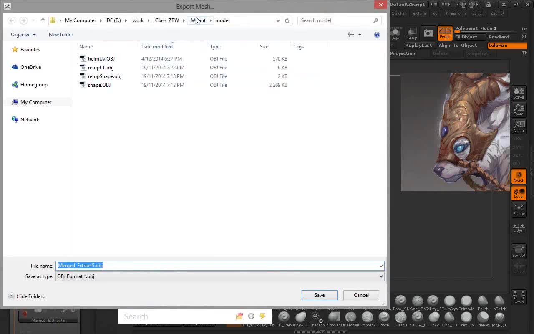The height and width of the screenshot is (334, 534).
Task: Open the Stroke menu in ZBrush
Action: pyautogui.click(x=398, y=13)
